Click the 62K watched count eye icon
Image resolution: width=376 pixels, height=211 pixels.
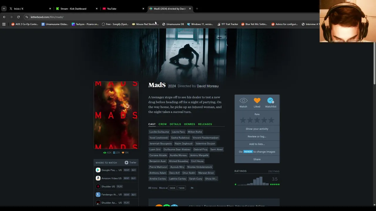click(105, 153)
